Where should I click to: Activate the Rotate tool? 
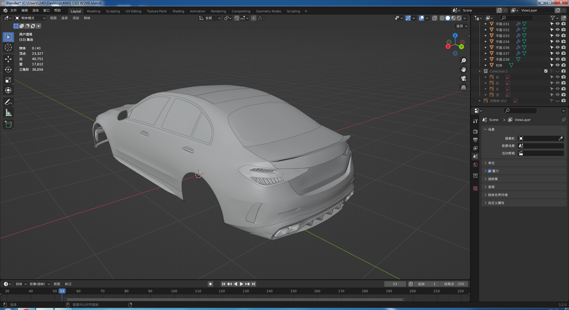(x=8, y=70)
